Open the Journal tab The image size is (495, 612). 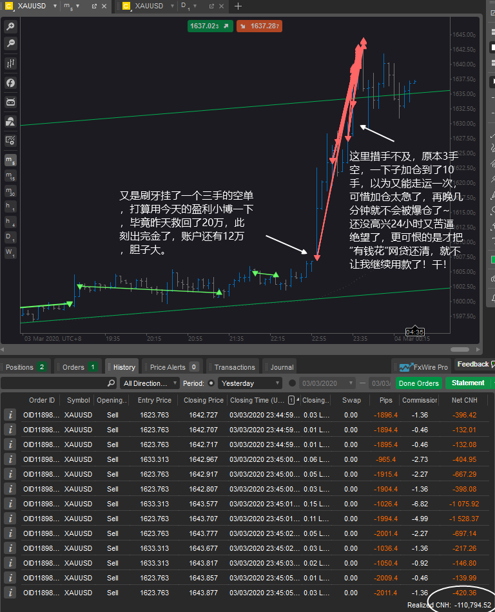[x=280, y=367]
